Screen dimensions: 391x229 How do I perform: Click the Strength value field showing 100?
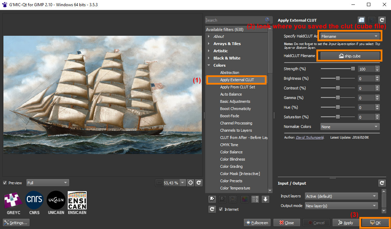pos(366,69)
